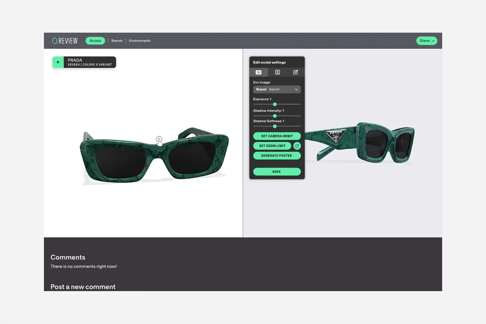Click the 'Edit model settings' panel title
This screenshot has width=486, height=324.
click(x=269, y=62)
